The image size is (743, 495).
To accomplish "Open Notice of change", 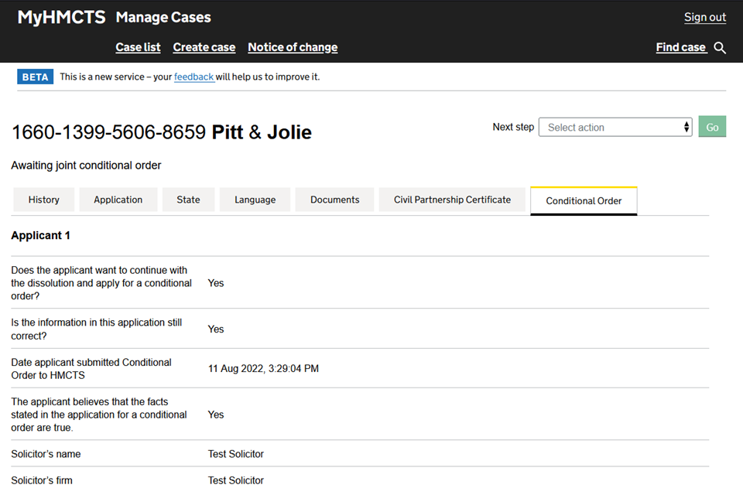I will point(293,47).
